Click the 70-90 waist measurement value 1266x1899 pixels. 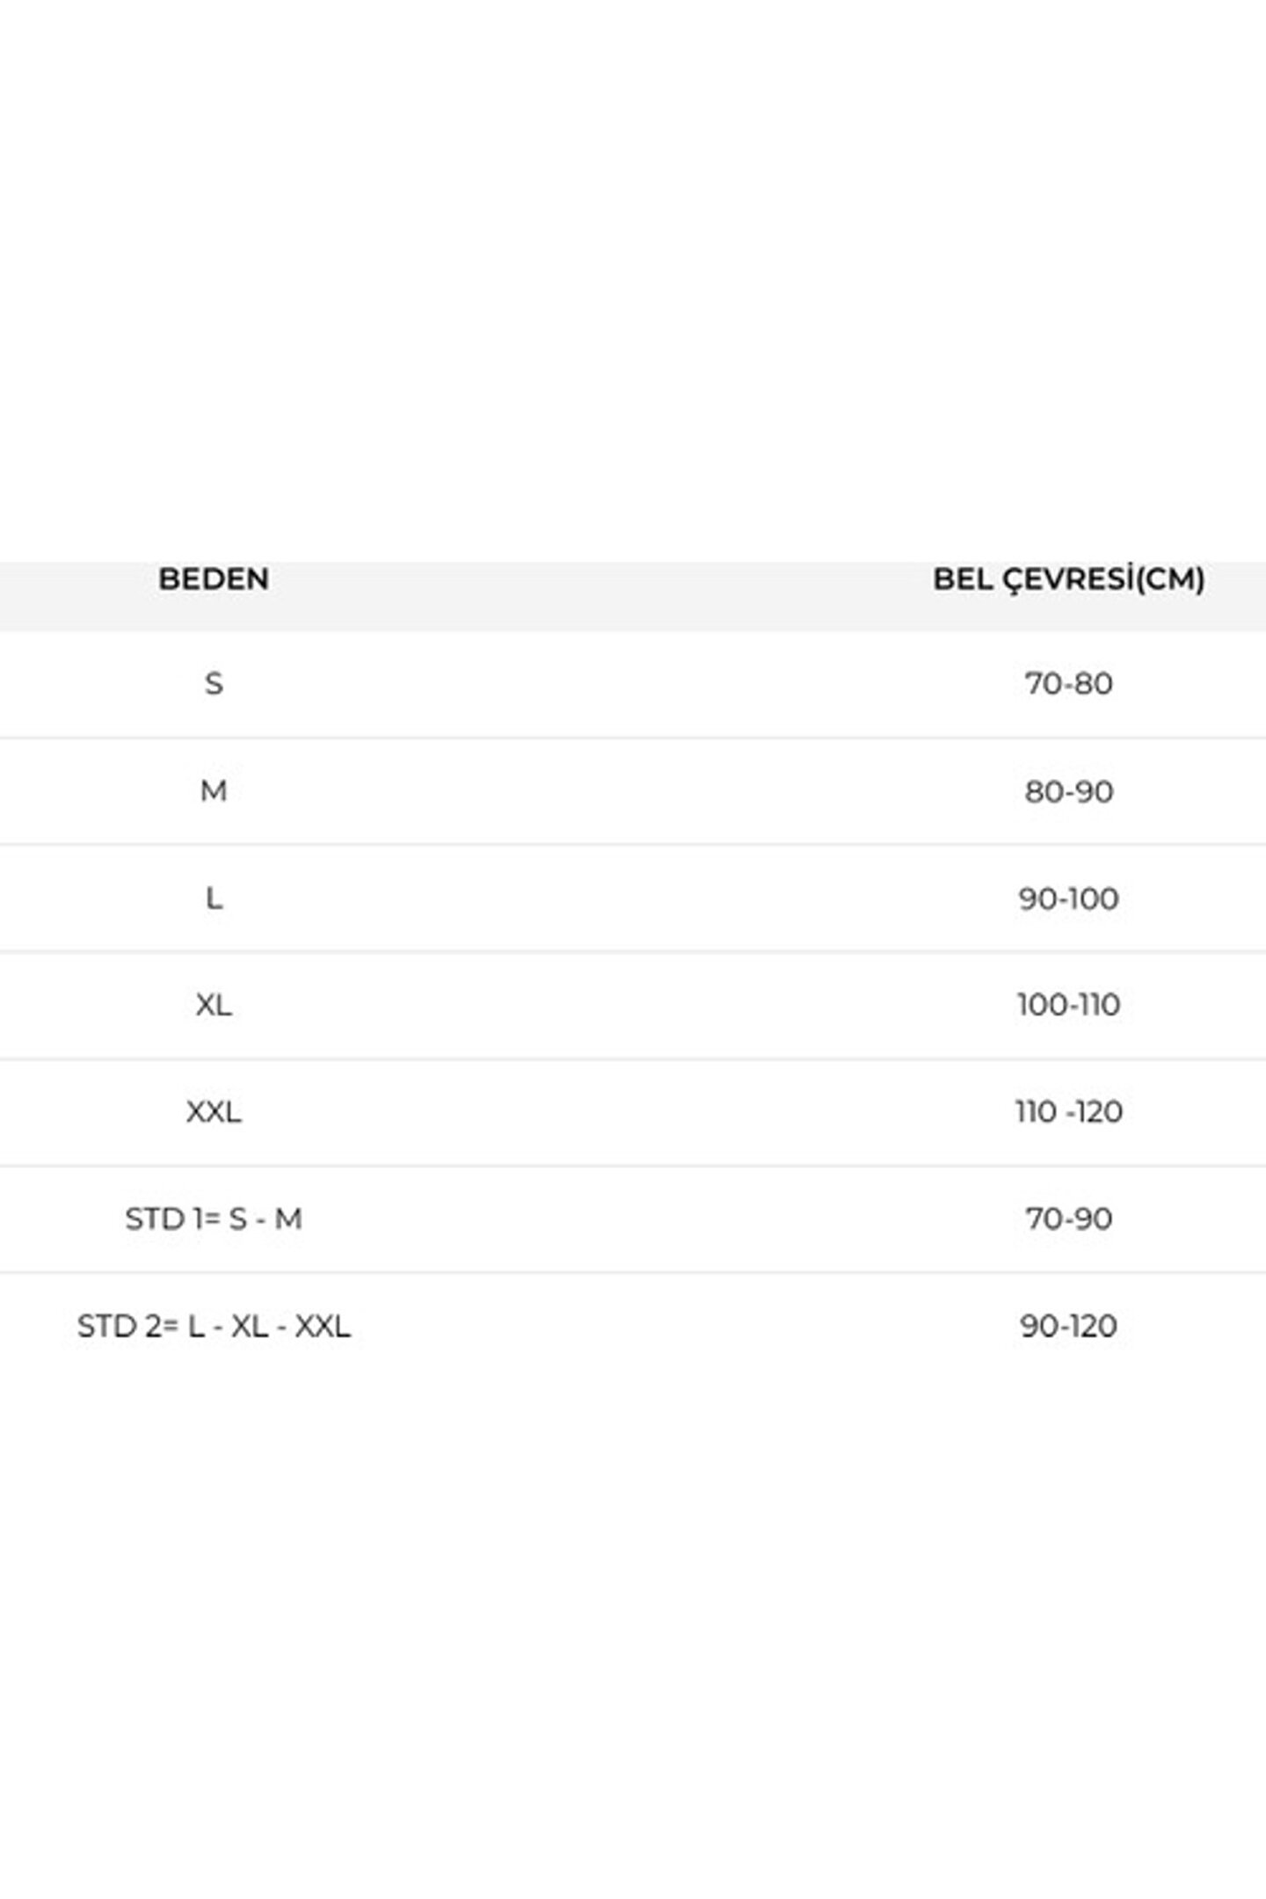click(1068, 1219)
